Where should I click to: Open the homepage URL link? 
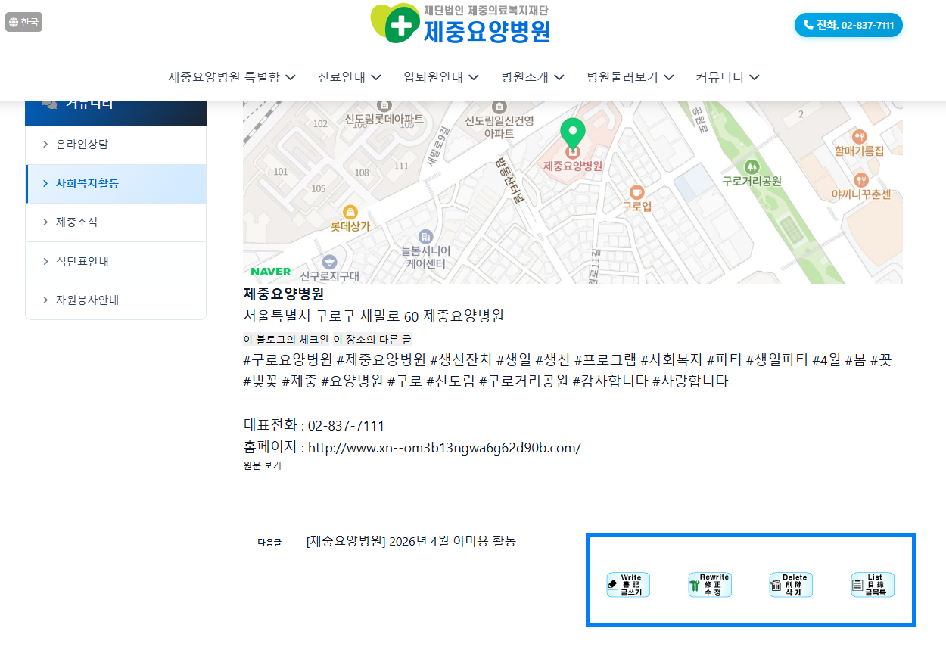tap(444, 448)
